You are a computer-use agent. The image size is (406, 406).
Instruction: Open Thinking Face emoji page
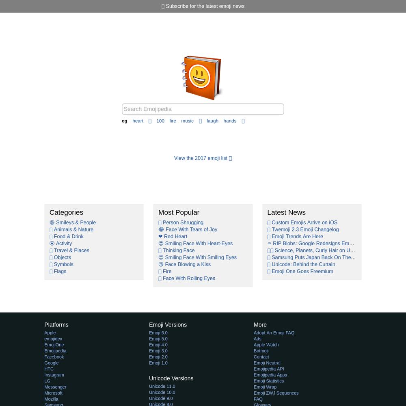[x=177, y=251]
